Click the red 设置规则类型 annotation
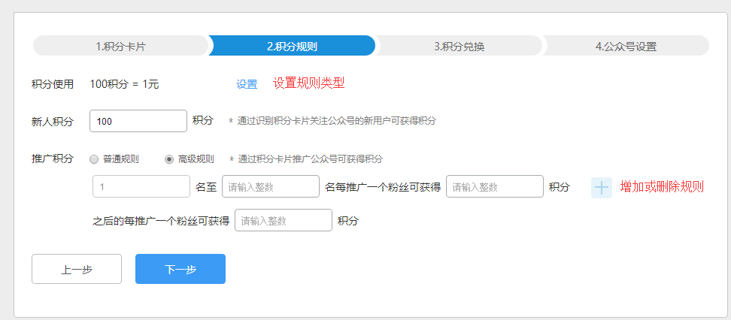The image size is (731, 320). tap(308, 83)
